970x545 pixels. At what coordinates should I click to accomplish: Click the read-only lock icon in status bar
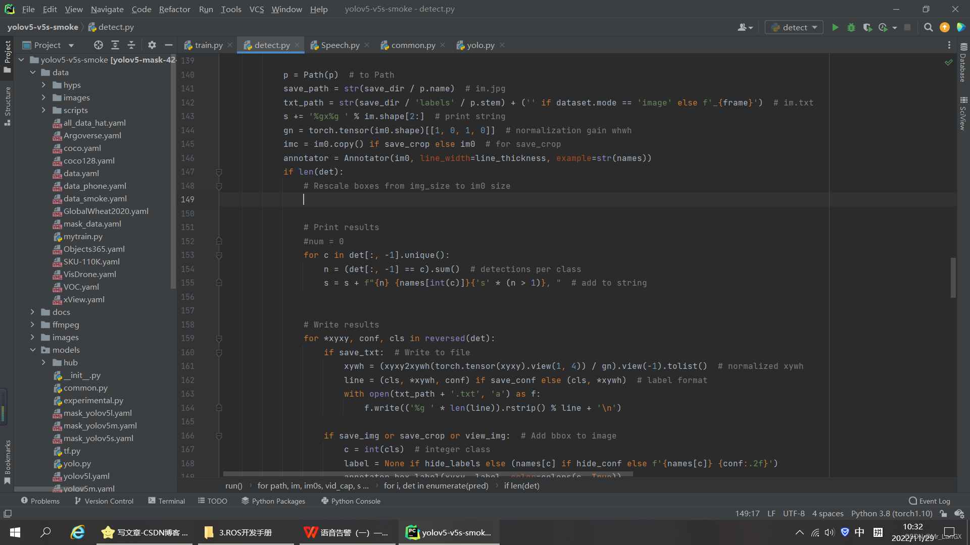pyautogui.click(x=943, y=514)
